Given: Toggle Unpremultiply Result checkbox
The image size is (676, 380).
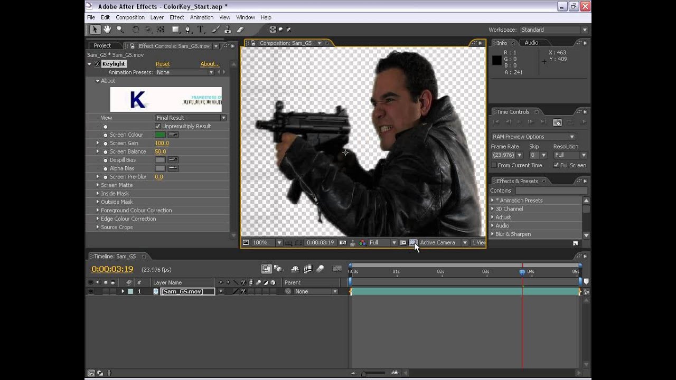Looking at the screenshot, I should point(157,126).
